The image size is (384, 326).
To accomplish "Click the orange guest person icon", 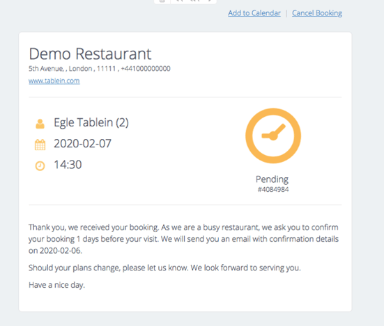I will [x=40, y=124].
